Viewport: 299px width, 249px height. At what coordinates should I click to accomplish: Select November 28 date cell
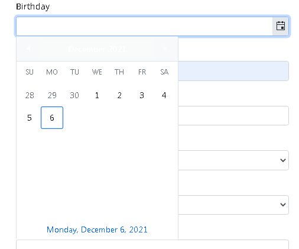point(30,95)
